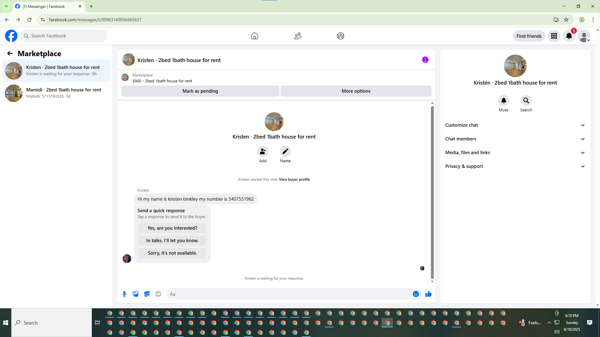This screenshot has height=337, width=600.
Task: Go to Facebook Home tab
Action: click(x=254, y=36)
